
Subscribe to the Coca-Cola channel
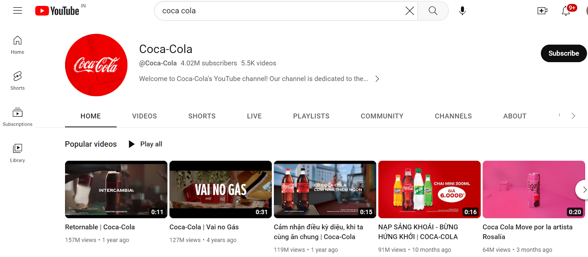[x=563, y=53]
